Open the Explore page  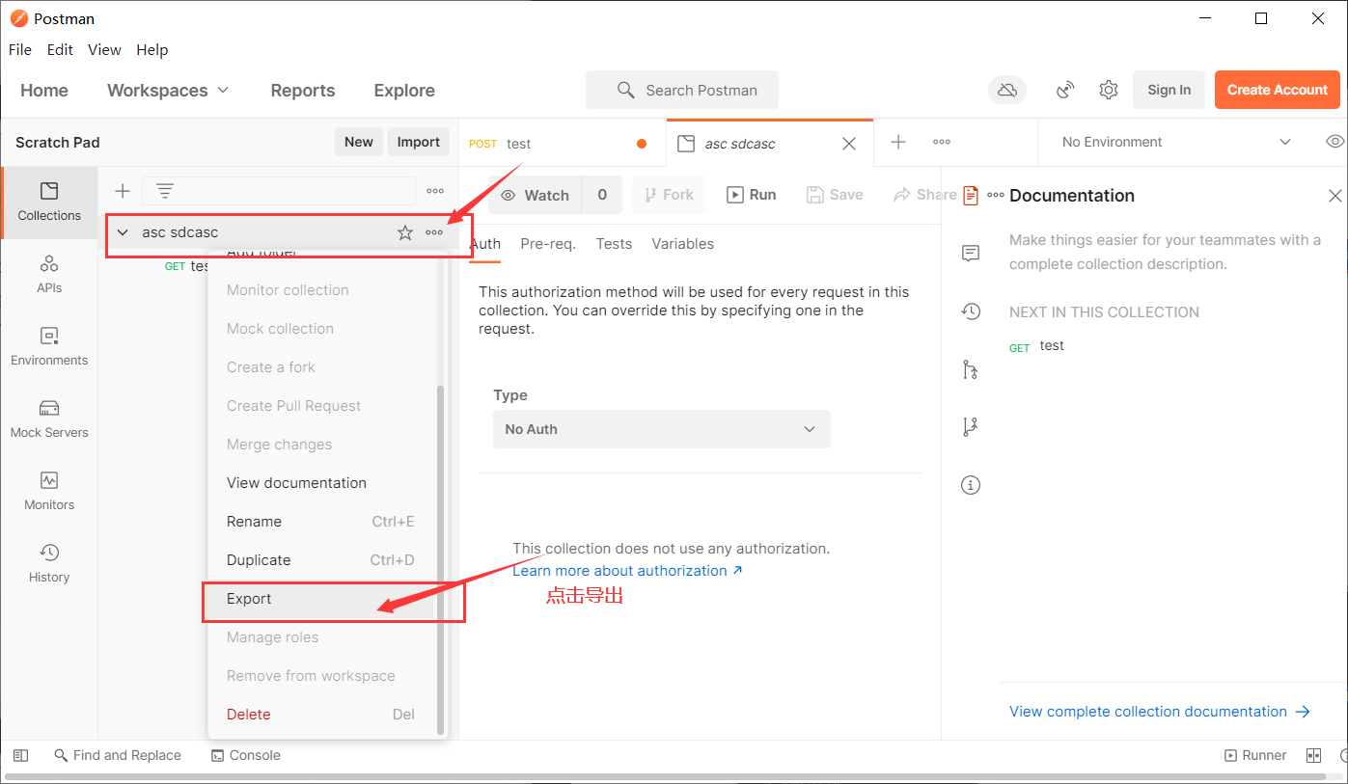[x=404, y=90]
